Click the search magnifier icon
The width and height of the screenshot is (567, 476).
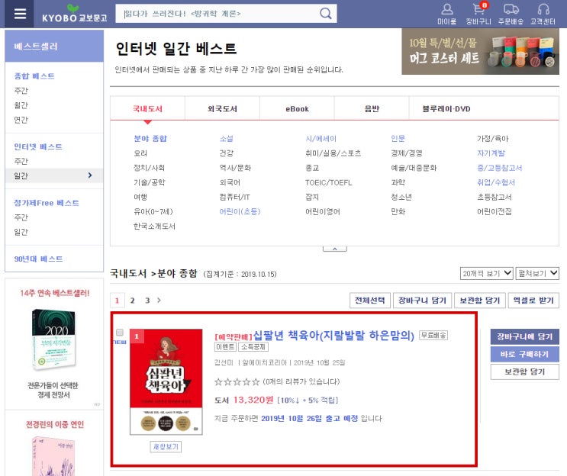coord(325,14)
